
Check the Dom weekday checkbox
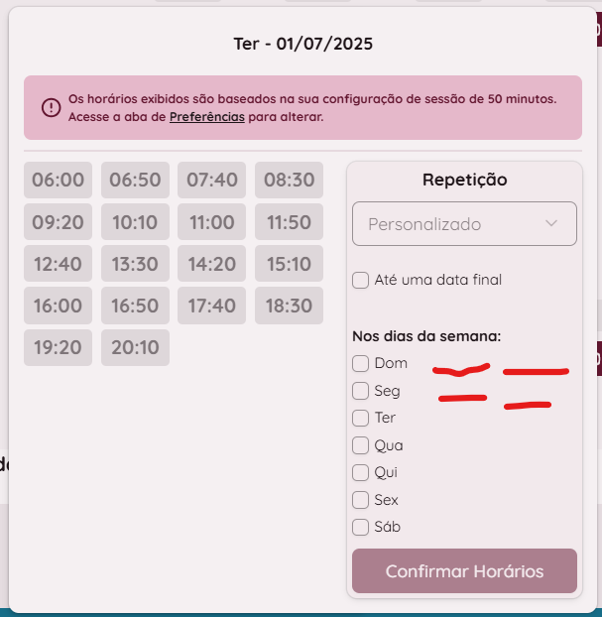[361, 363]
